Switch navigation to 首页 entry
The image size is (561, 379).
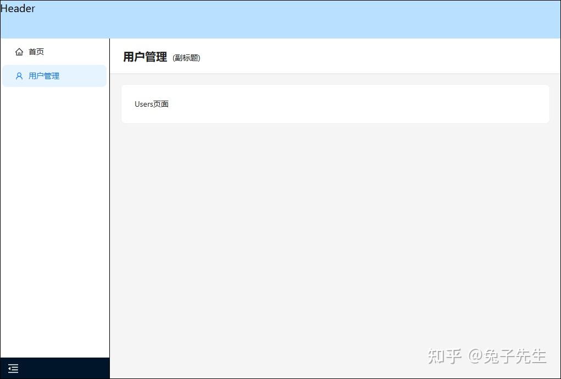point(36,51)
